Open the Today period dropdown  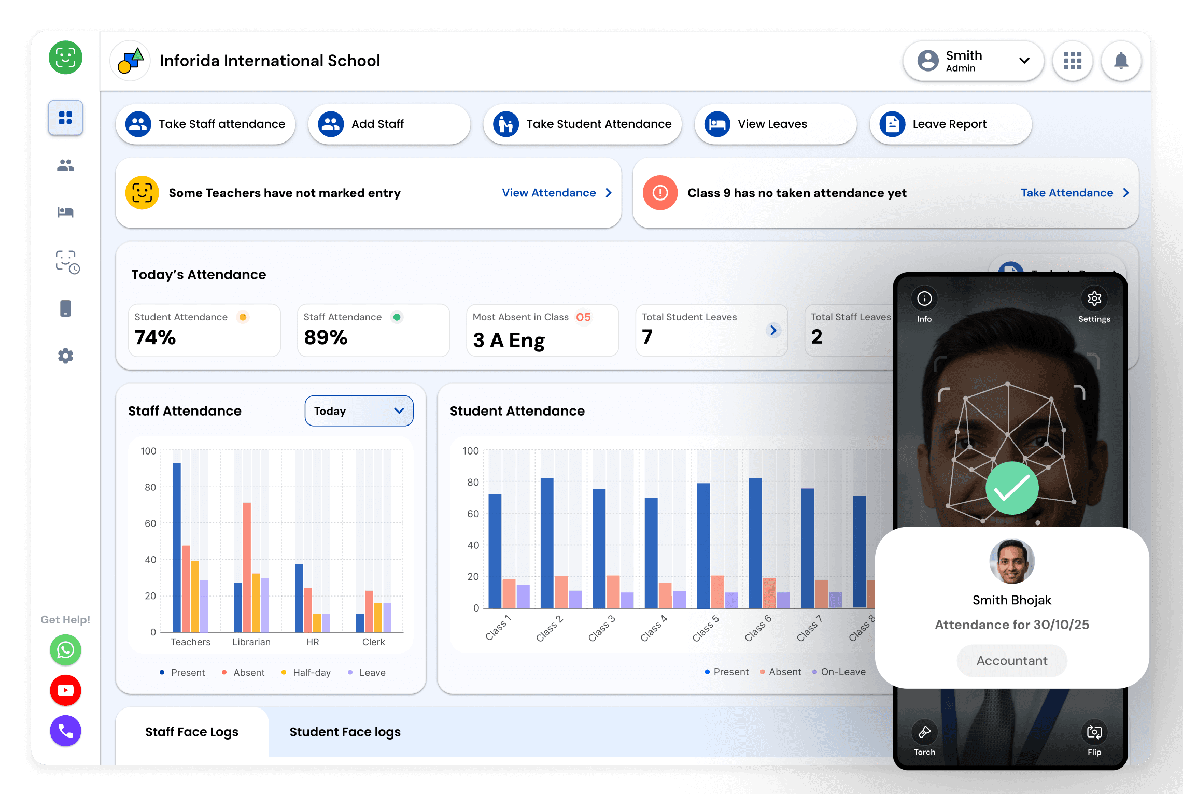(359, 411)
